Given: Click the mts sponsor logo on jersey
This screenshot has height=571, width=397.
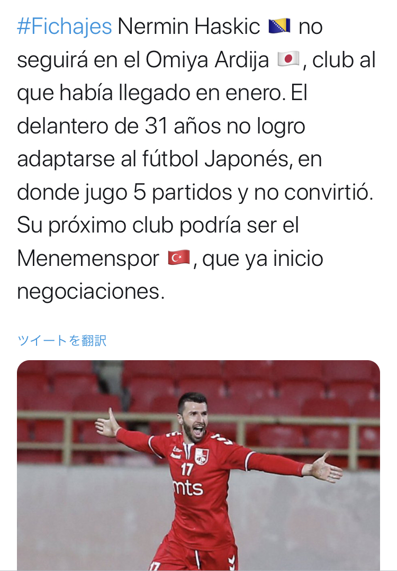Looking at the screenshot, I should pyautogui.click(x=188, y=488).
